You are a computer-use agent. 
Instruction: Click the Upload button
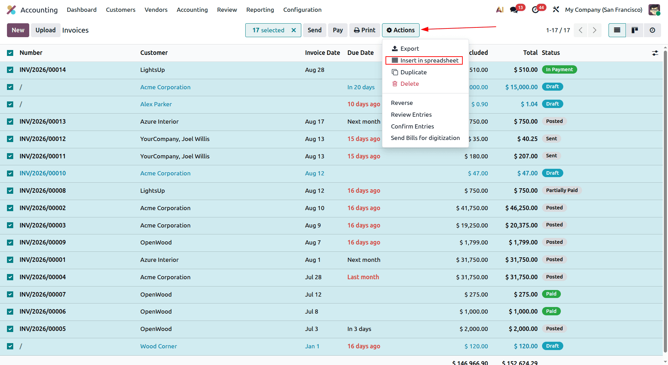[46, 30]
